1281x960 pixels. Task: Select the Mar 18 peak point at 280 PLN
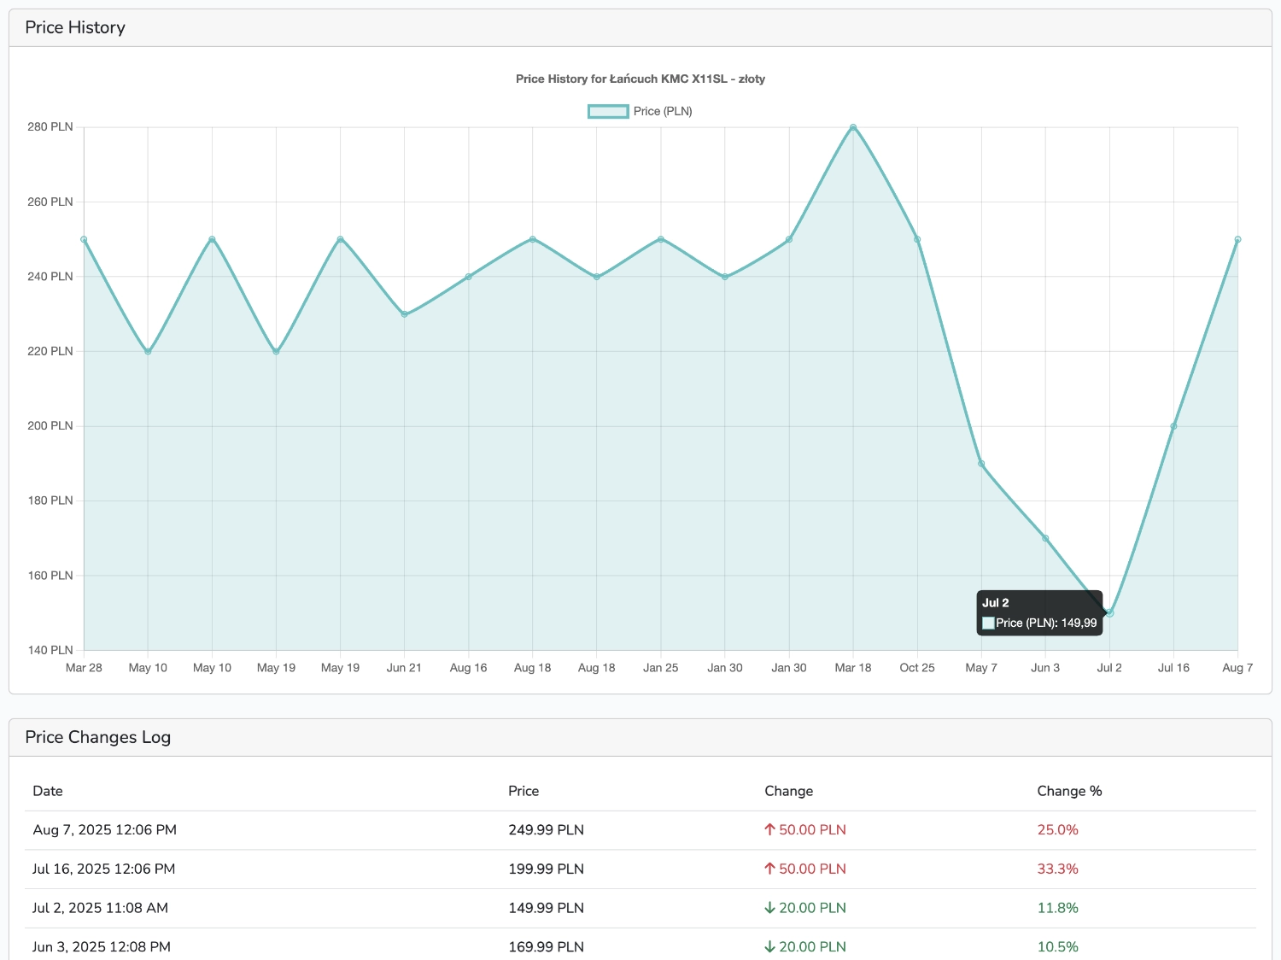click(x=853, y=127)
